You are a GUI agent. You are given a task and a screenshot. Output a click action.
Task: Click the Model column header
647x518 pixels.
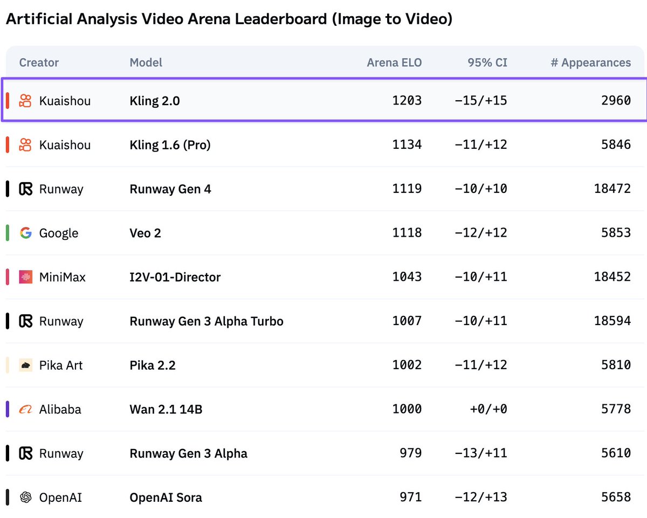coord(146,63)
